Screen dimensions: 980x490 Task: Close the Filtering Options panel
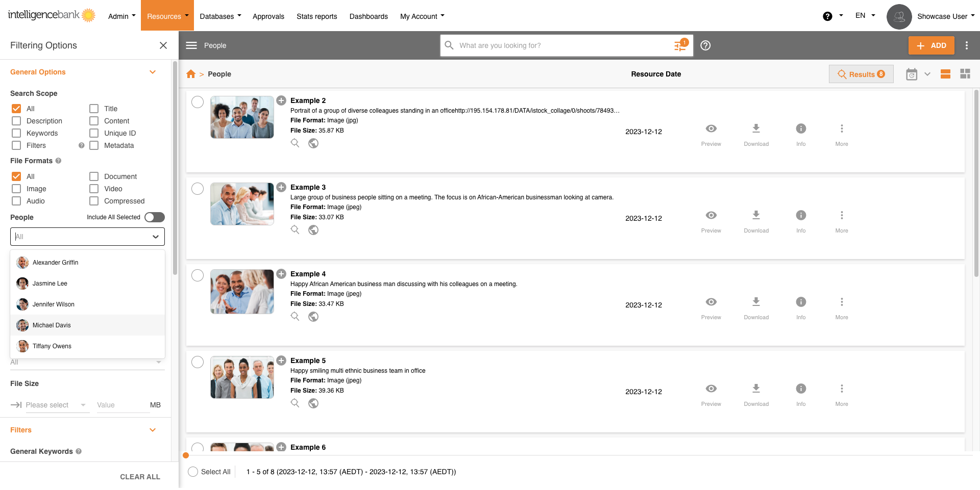click(x=163, y=45)
